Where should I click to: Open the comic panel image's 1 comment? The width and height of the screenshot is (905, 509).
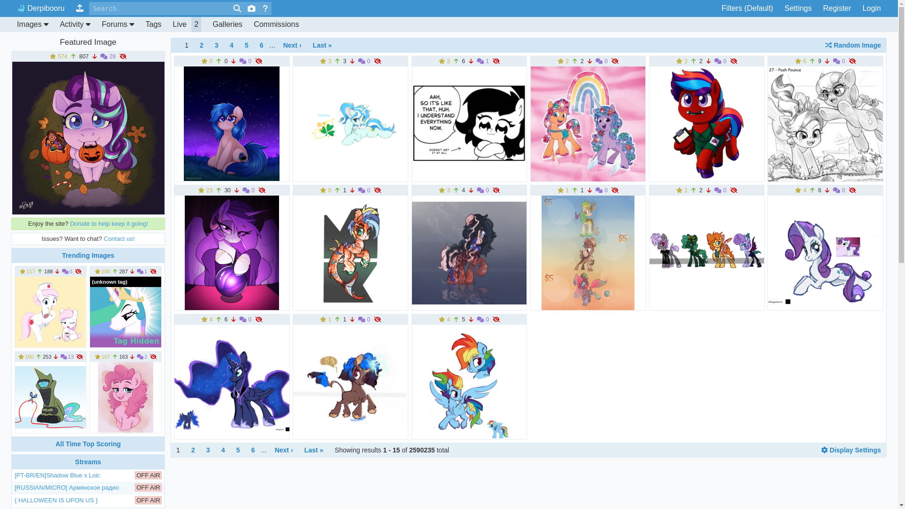pos(483,61)
